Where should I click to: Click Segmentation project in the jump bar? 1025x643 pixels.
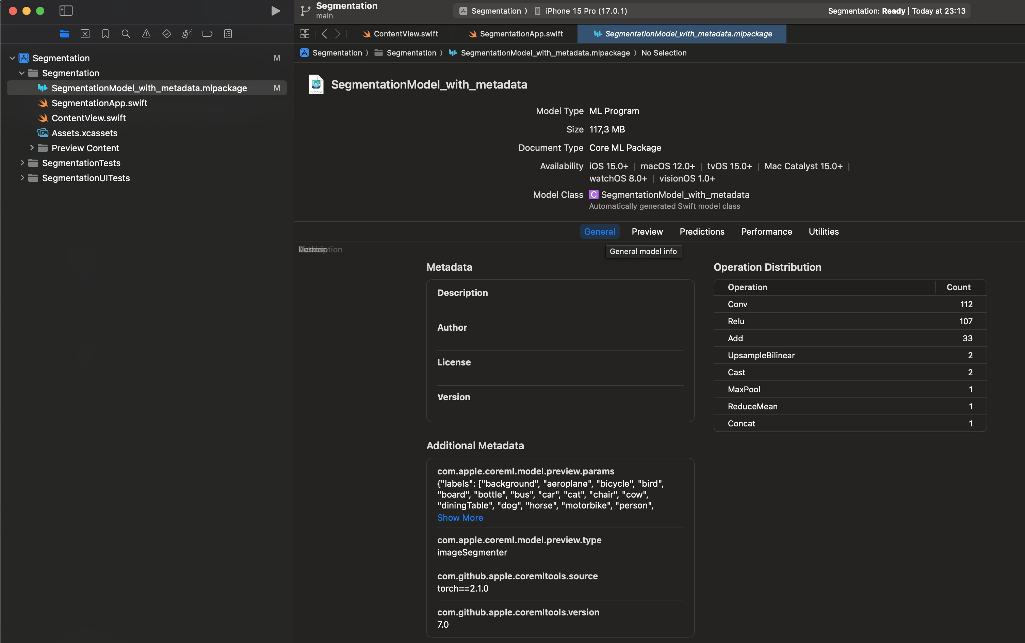pyautogui.click(x=331, y=53)
